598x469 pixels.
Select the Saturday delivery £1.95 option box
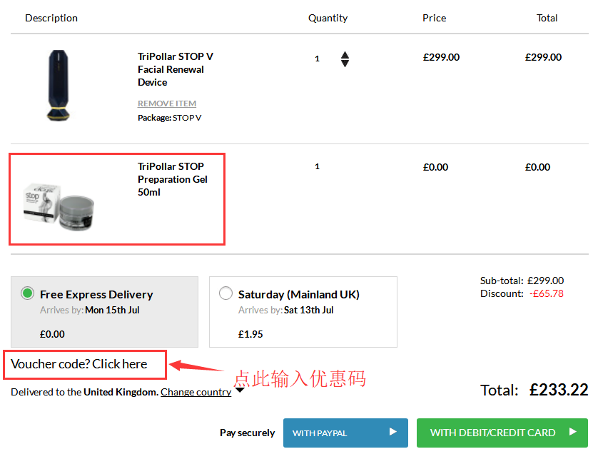[x=303, y=312]
